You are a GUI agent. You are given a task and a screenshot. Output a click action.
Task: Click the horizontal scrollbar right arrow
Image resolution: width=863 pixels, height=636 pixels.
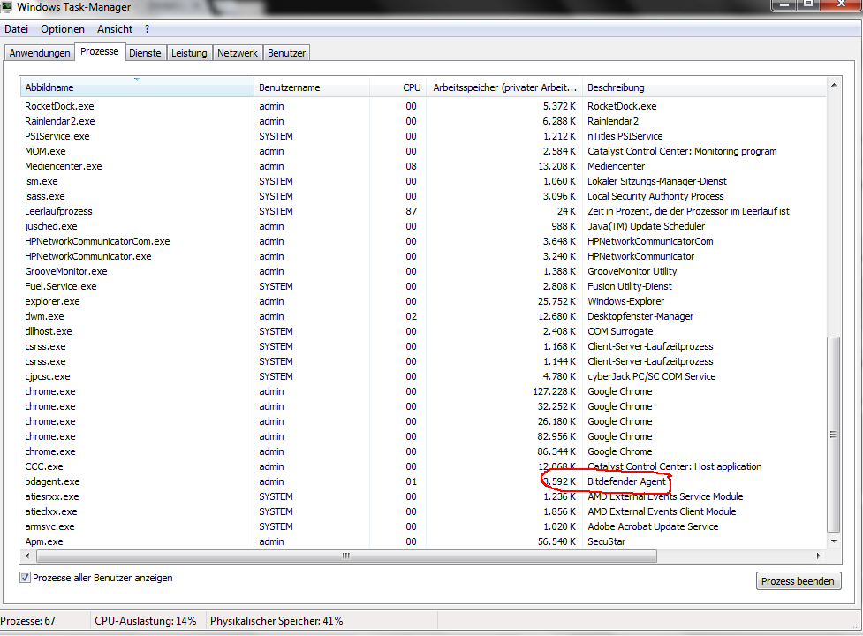819,556
